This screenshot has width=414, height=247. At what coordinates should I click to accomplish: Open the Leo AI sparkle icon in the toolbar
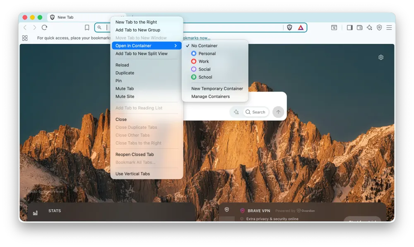pyautogui.click(x=369, y=27)
